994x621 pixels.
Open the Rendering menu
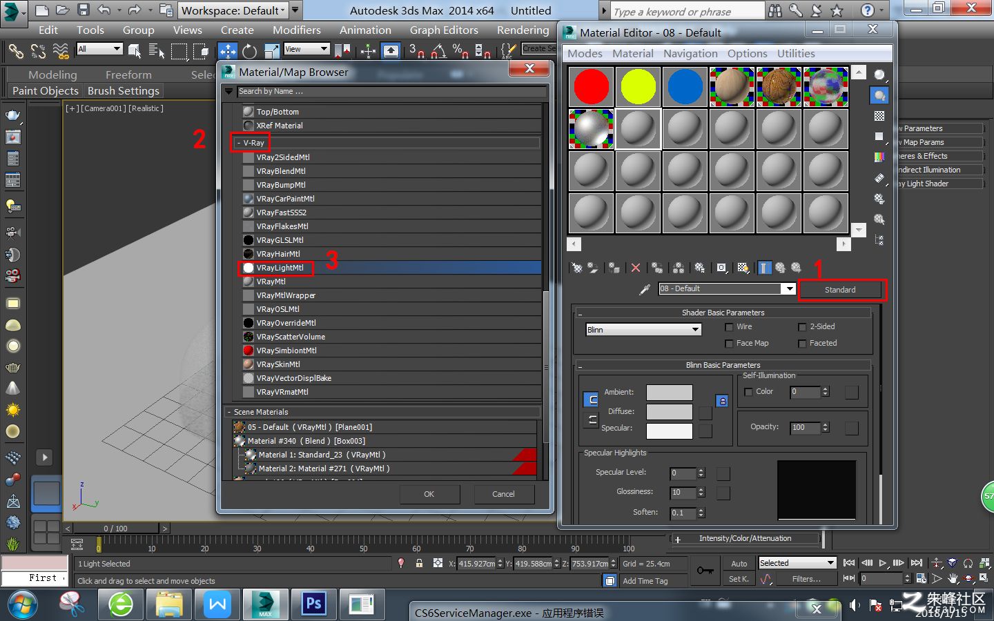pyautogui.click(x=523, y=30)
